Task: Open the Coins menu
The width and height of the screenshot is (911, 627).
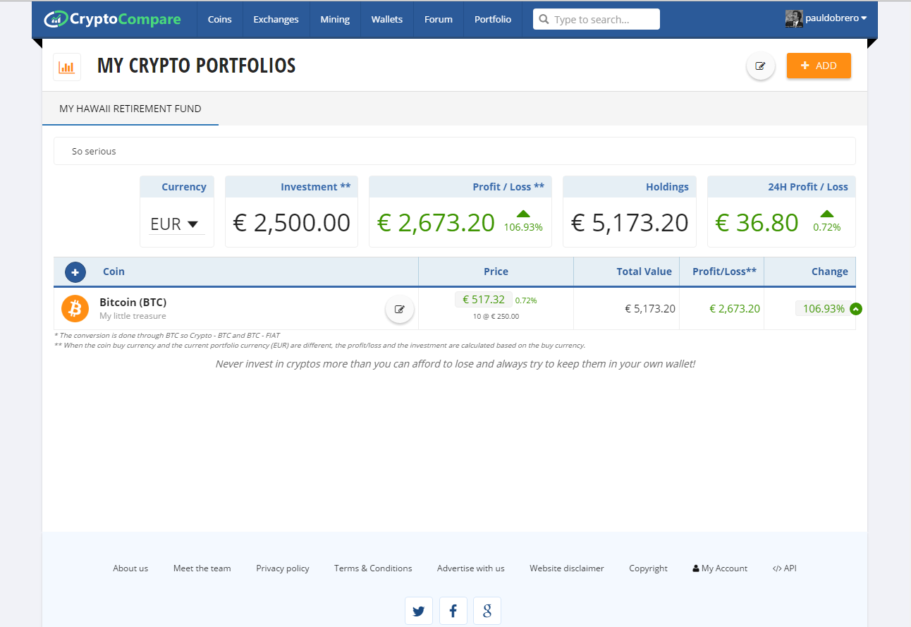Action: pyautogui.click(x=219, y=19)
